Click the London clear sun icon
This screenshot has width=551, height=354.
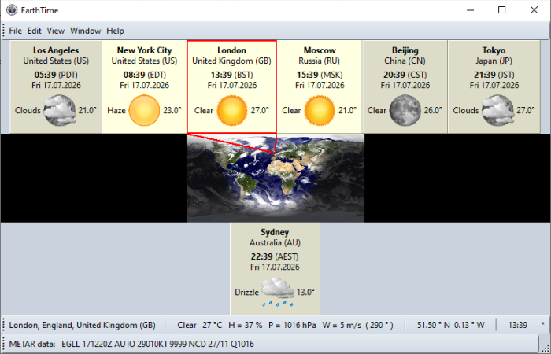232,110
